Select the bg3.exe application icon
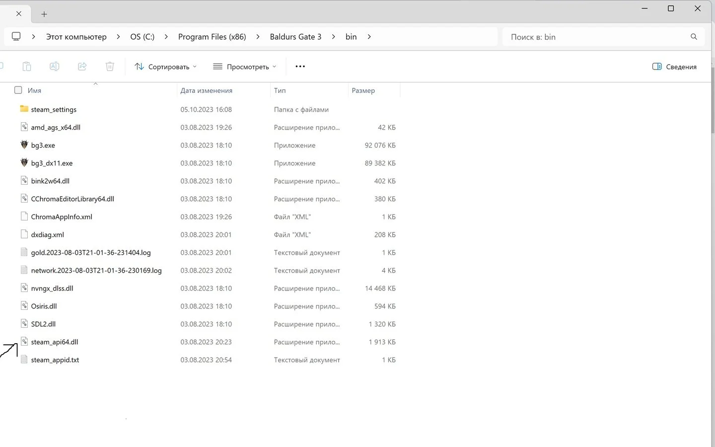715x447 pixels. pos(24,145)
